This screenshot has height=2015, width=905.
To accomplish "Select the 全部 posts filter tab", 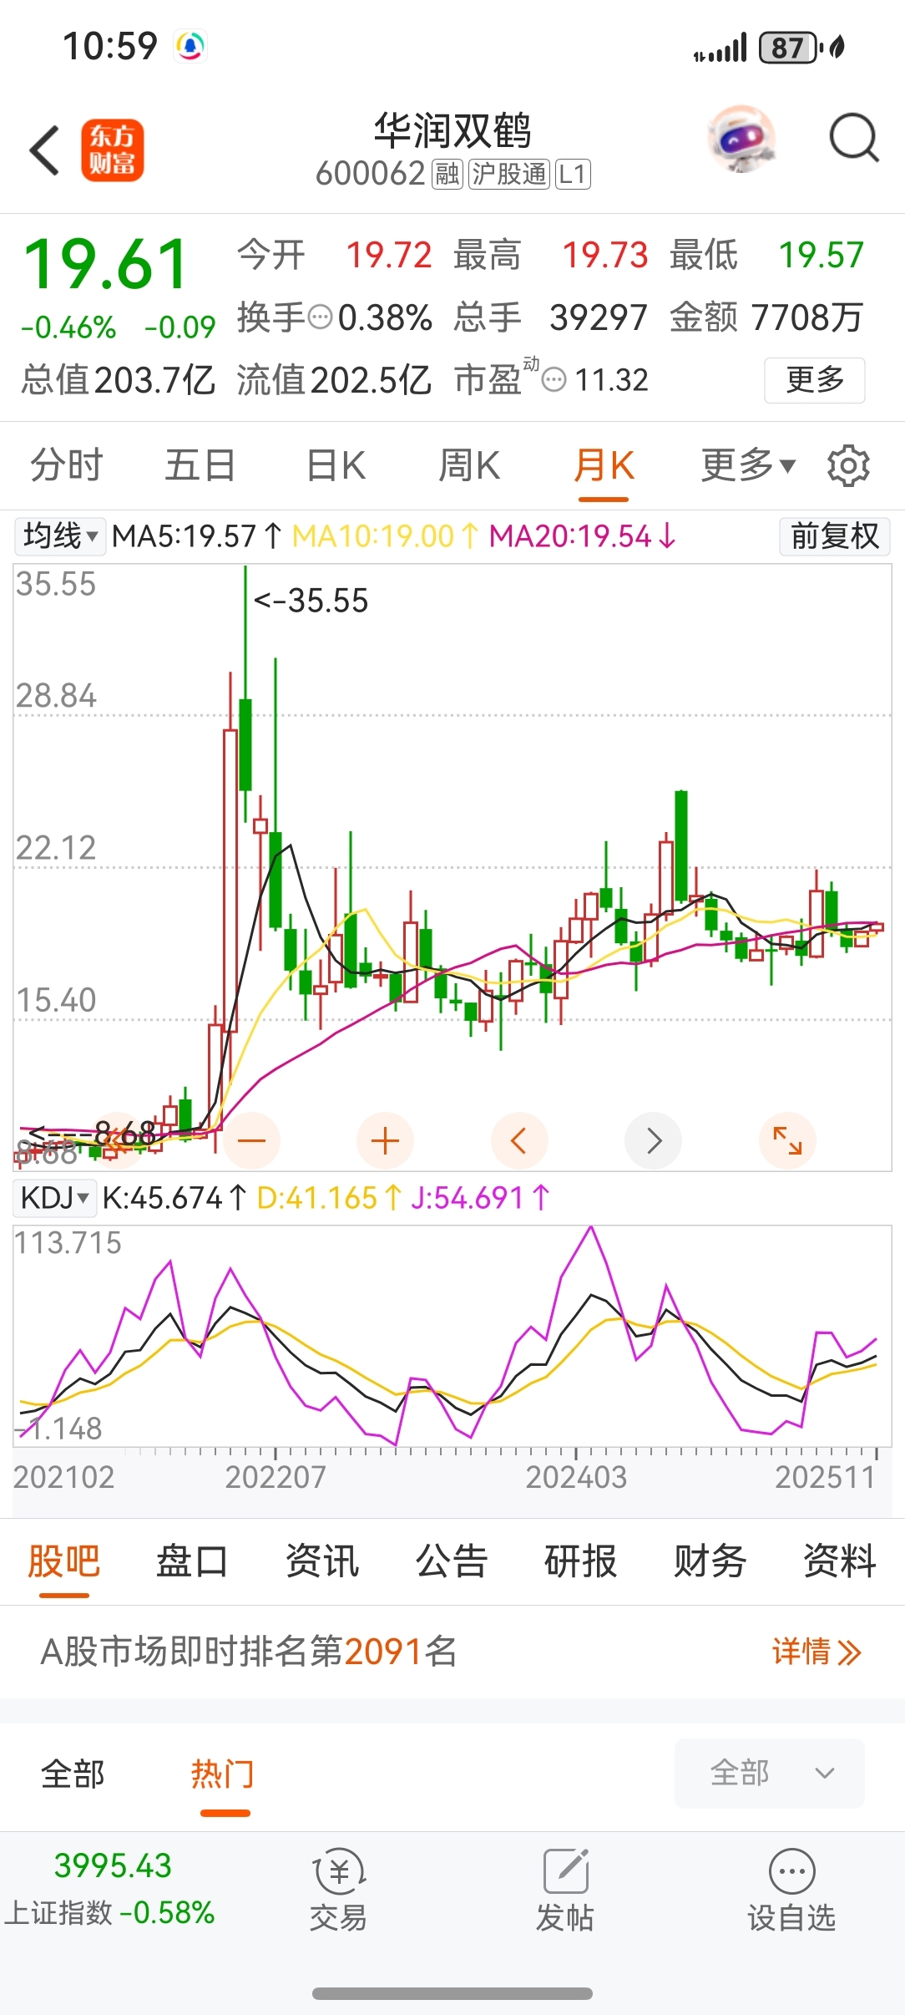I will (x=73, y=1774).
